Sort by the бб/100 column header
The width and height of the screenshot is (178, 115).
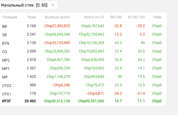click(x=116, y=17)
